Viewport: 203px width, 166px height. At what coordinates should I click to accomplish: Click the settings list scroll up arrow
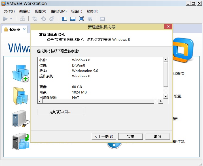pyautogui.click(x=166, y=60)
